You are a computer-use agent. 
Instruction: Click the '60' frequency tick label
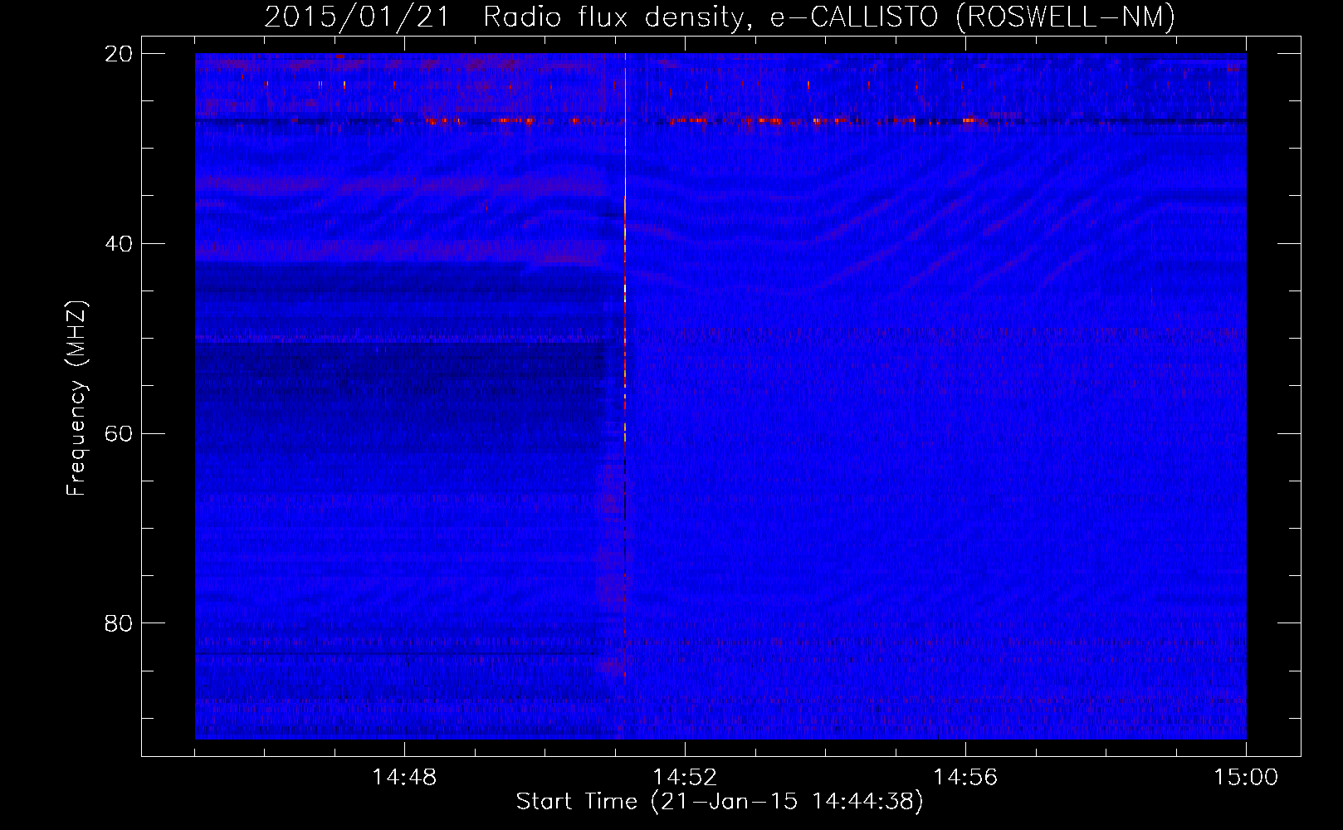[x=119, y=434]
